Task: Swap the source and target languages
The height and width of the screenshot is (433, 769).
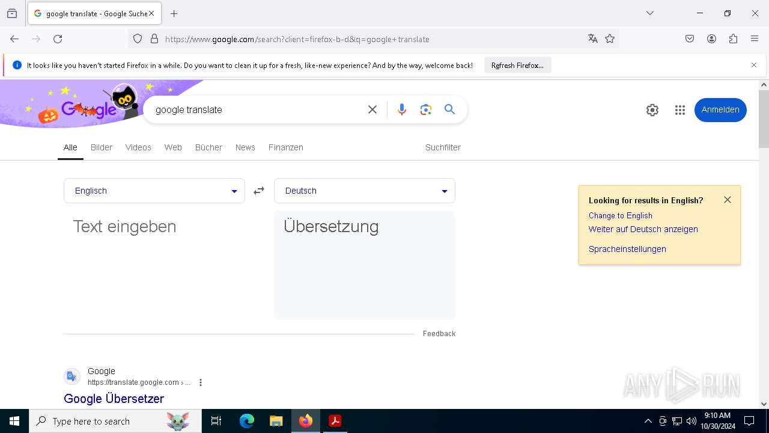Action: coord(259,191)
